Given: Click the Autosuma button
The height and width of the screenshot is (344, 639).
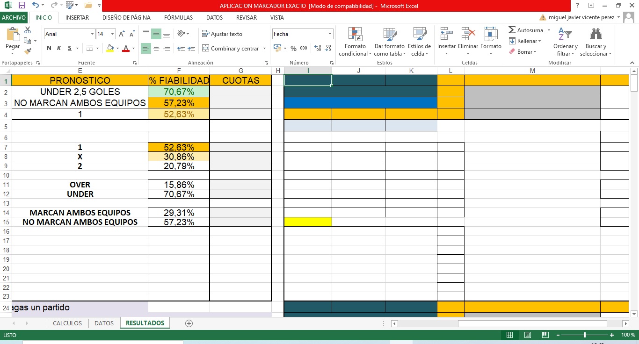Looking at the screenshot, I should [x=526, y=30].
